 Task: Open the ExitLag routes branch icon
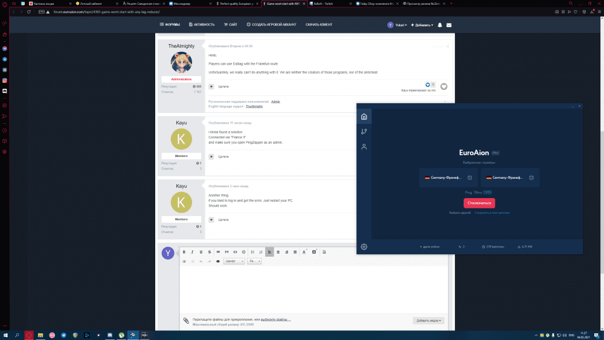coord(364,132)
